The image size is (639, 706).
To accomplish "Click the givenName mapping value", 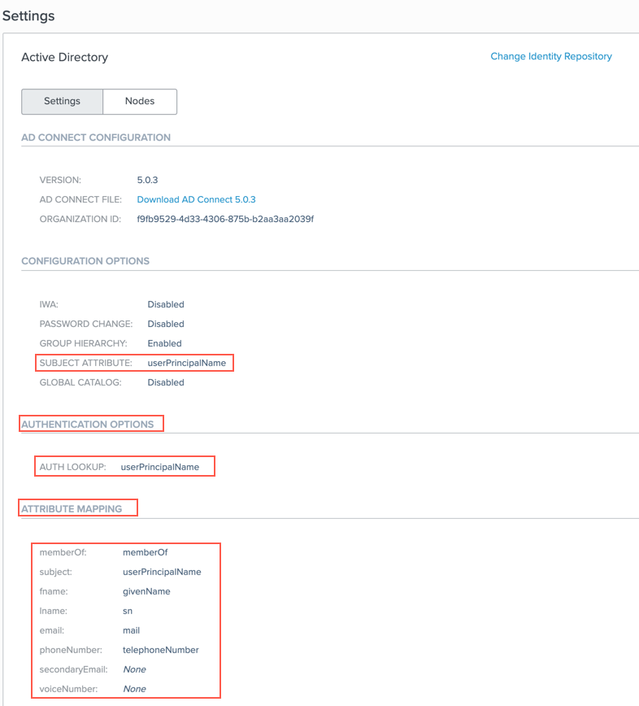I will point(146,591).
